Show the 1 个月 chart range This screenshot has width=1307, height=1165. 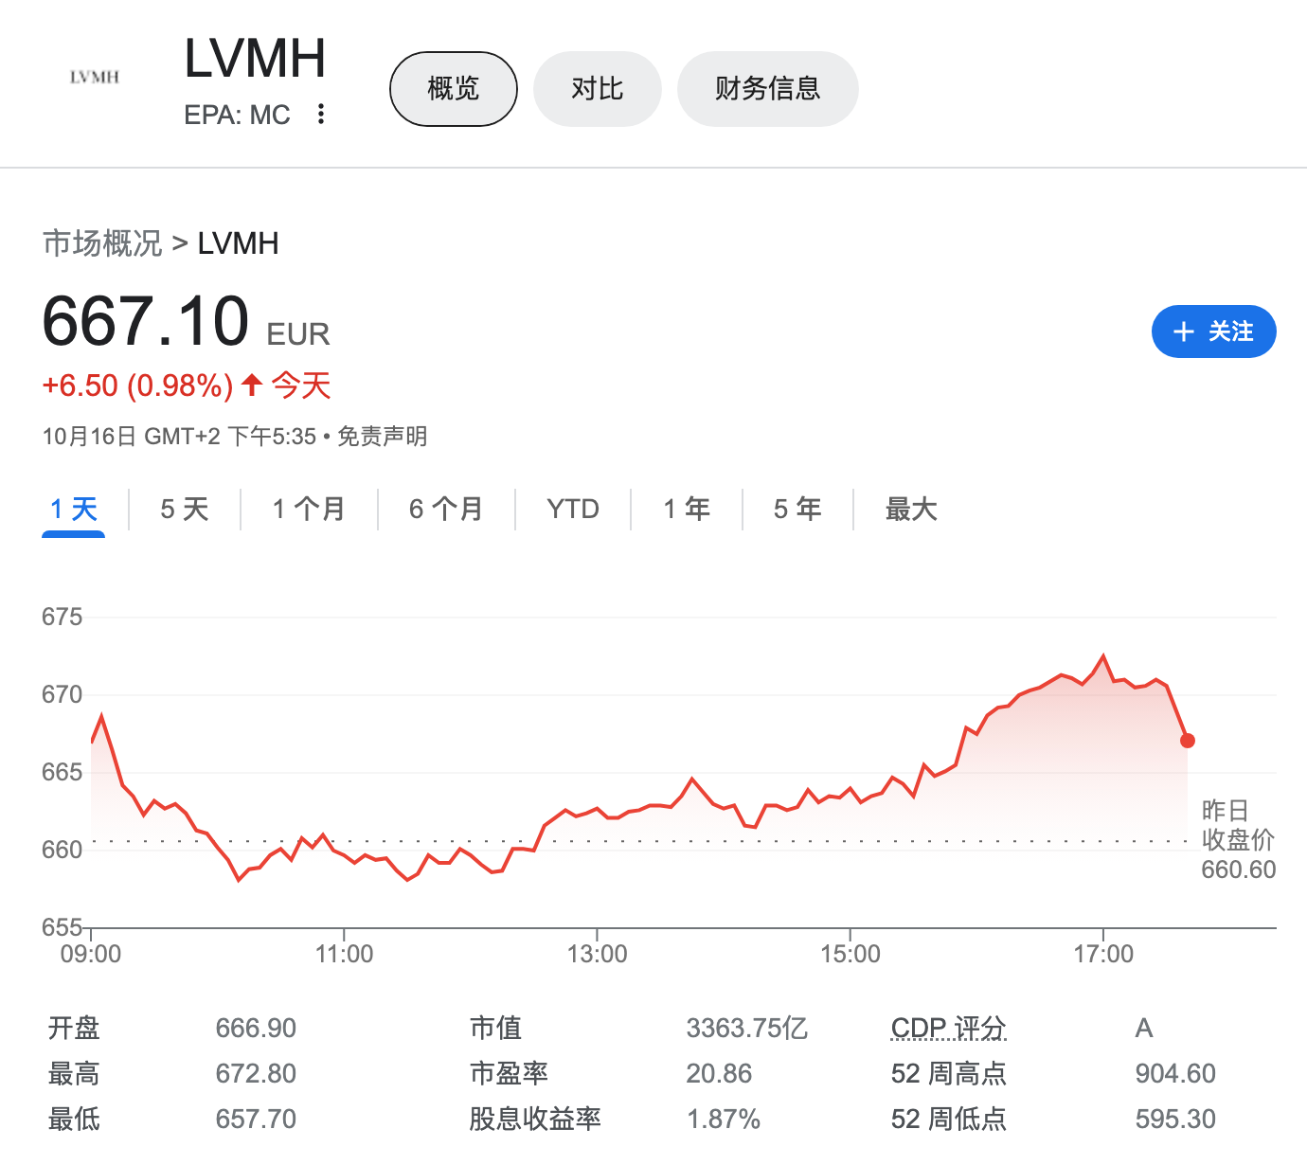click(309, 510)
